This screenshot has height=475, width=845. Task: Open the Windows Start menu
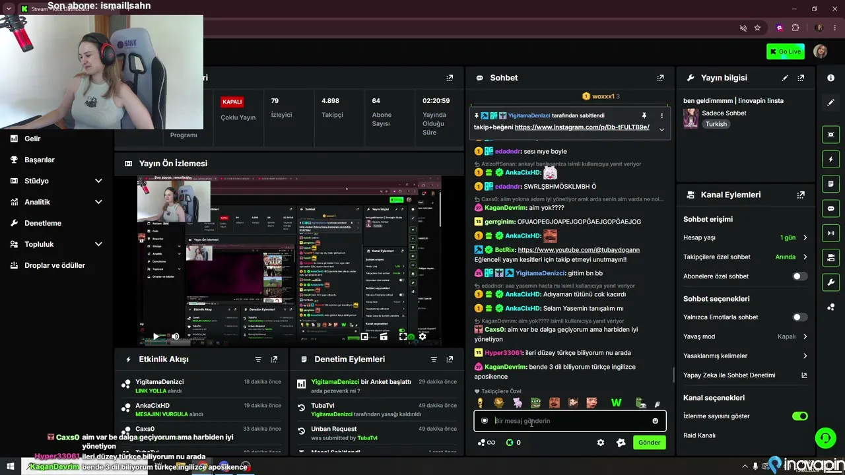click(10, 466)
